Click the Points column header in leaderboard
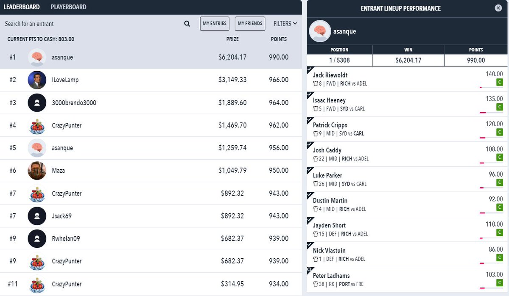Image resolution: width=509 pixels, height=296 pixels. click(x=279, y=39)
